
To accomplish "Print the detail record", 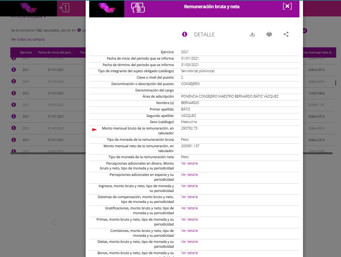I will point(269,34).
